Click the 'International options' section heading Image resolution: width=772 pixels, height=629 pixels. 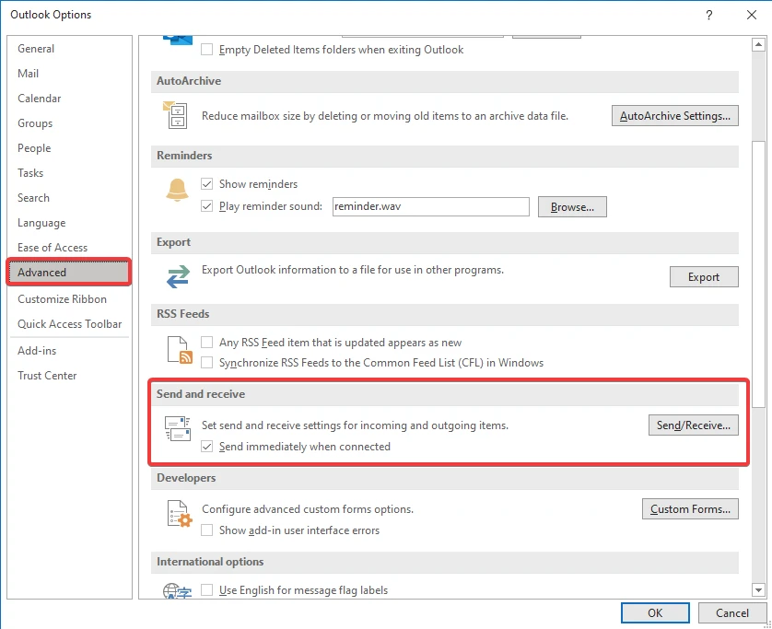pos(210,562)
